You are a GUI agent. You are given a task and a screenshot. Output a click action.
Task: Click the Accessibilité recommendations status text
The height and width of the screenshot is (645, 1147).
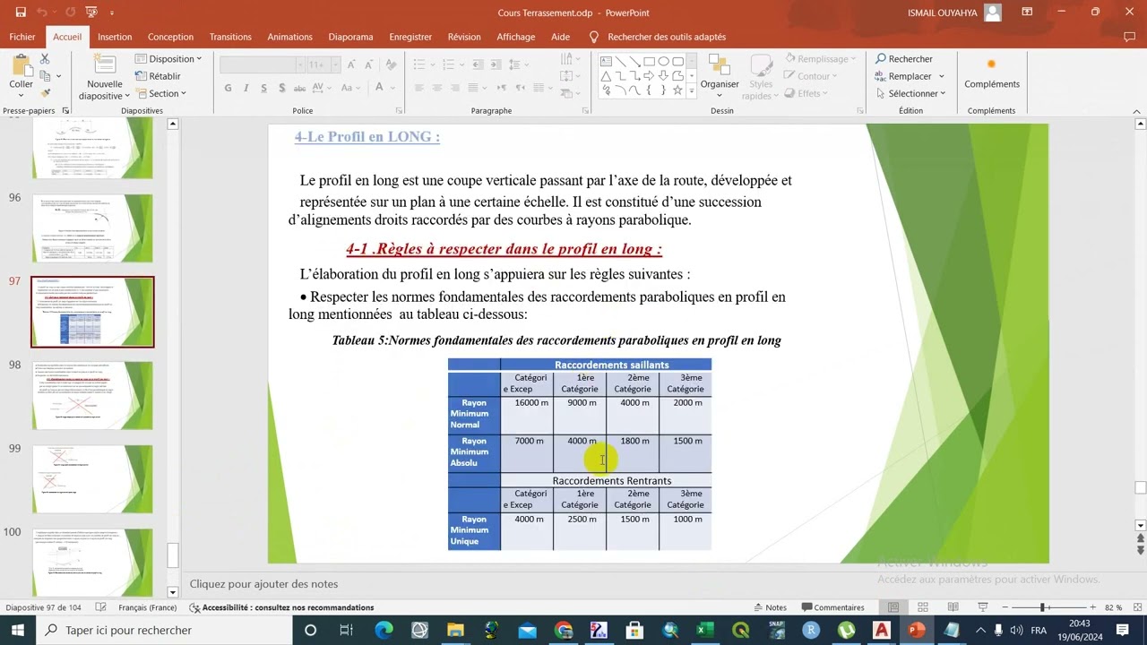(x=282, y=607)
